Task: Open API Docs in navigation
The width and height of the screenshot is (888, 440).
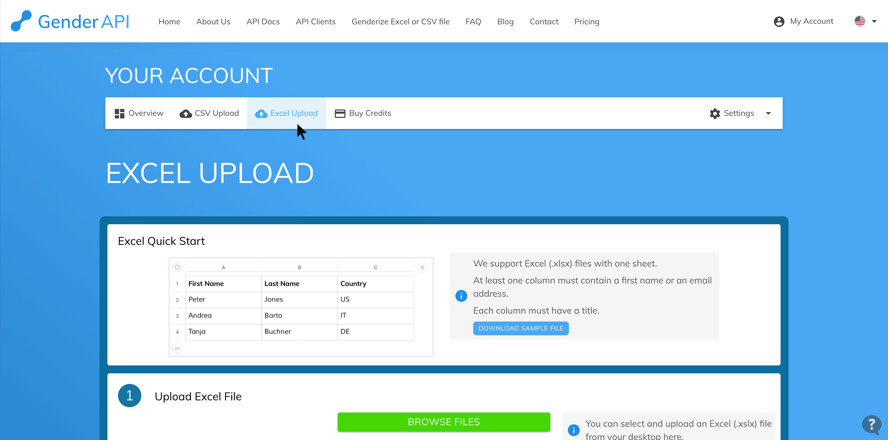Action: click(263, 21)
